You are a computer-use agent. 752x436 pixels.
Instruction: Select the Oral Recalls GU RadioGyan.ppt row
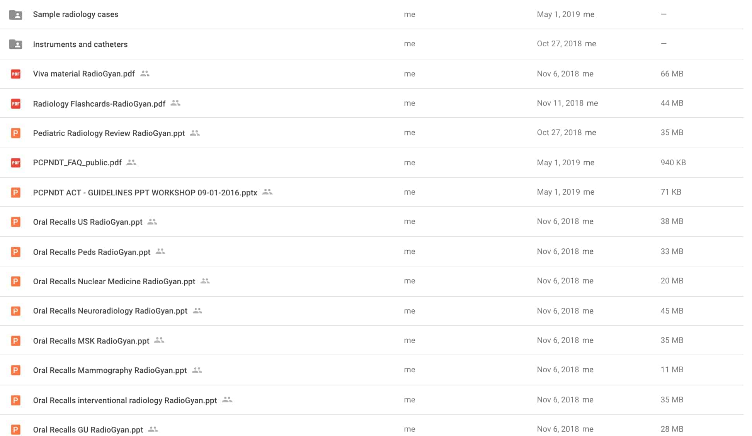click(x=372, y=429)
